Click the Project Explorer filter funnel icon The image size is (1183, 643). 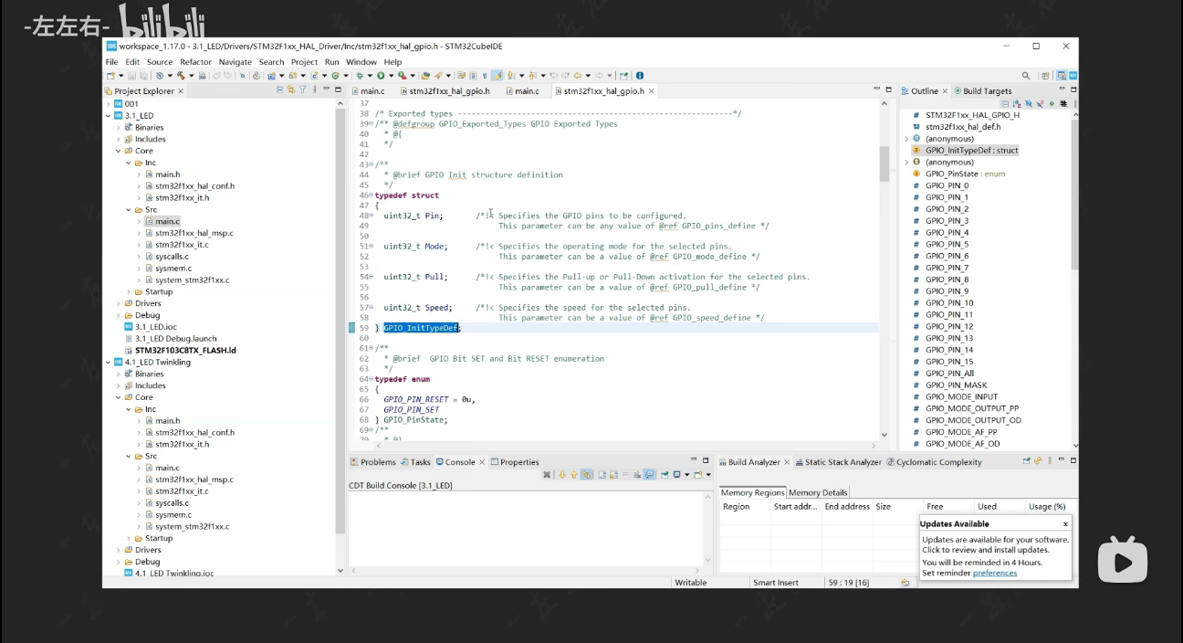302,90
